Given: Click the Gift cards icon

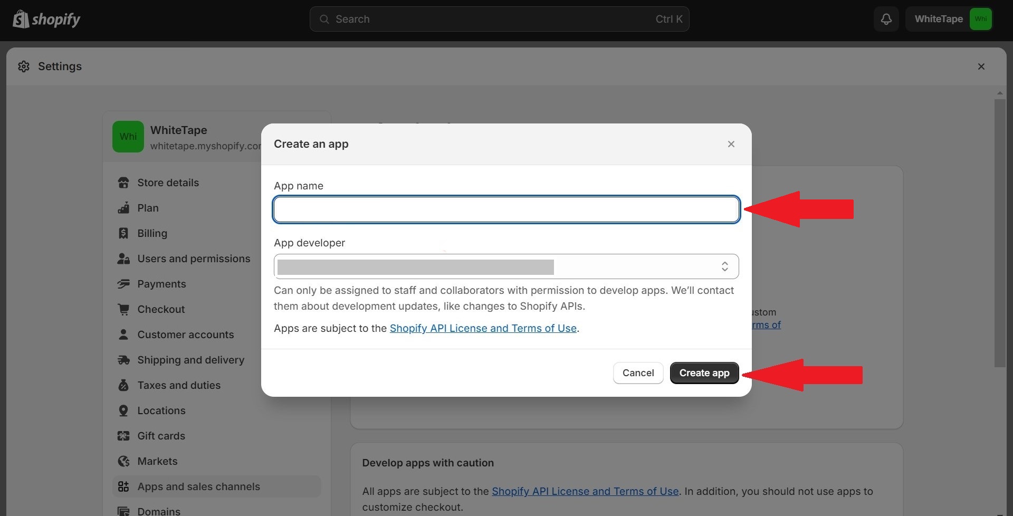Looking at the screenshot, I should click(123, 436).
